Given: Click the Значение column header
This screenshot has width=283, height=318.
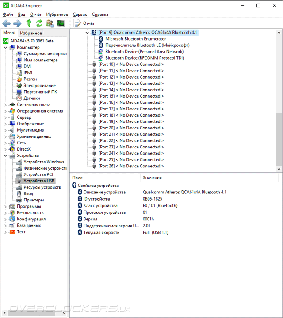Looking at the screenshot, I should pyautogui.click(x=152, y=178).
